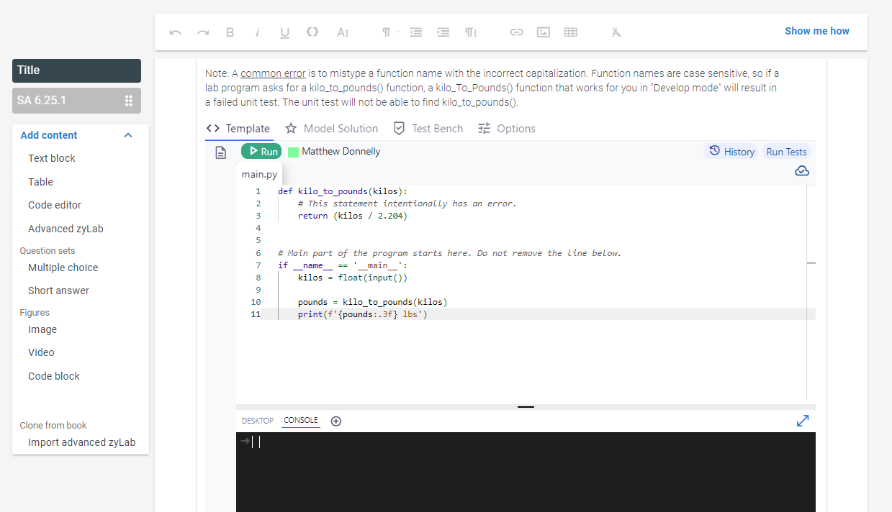Toggle underline formatting

point(284,32)
